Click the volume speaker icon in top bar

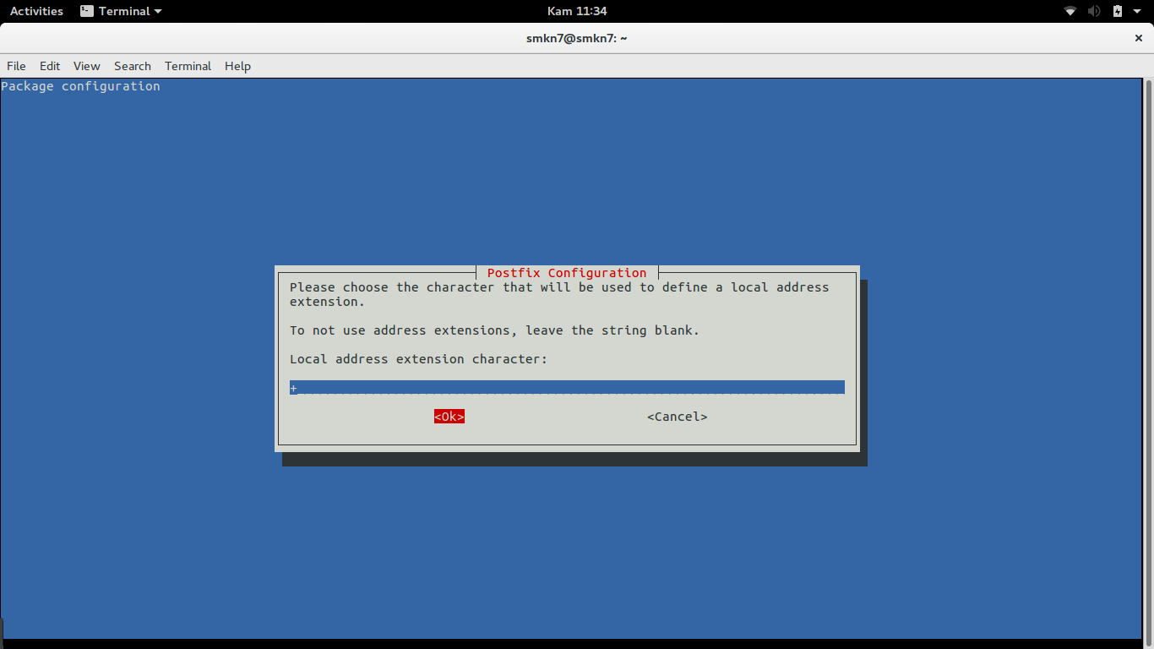pos(1094,11)
